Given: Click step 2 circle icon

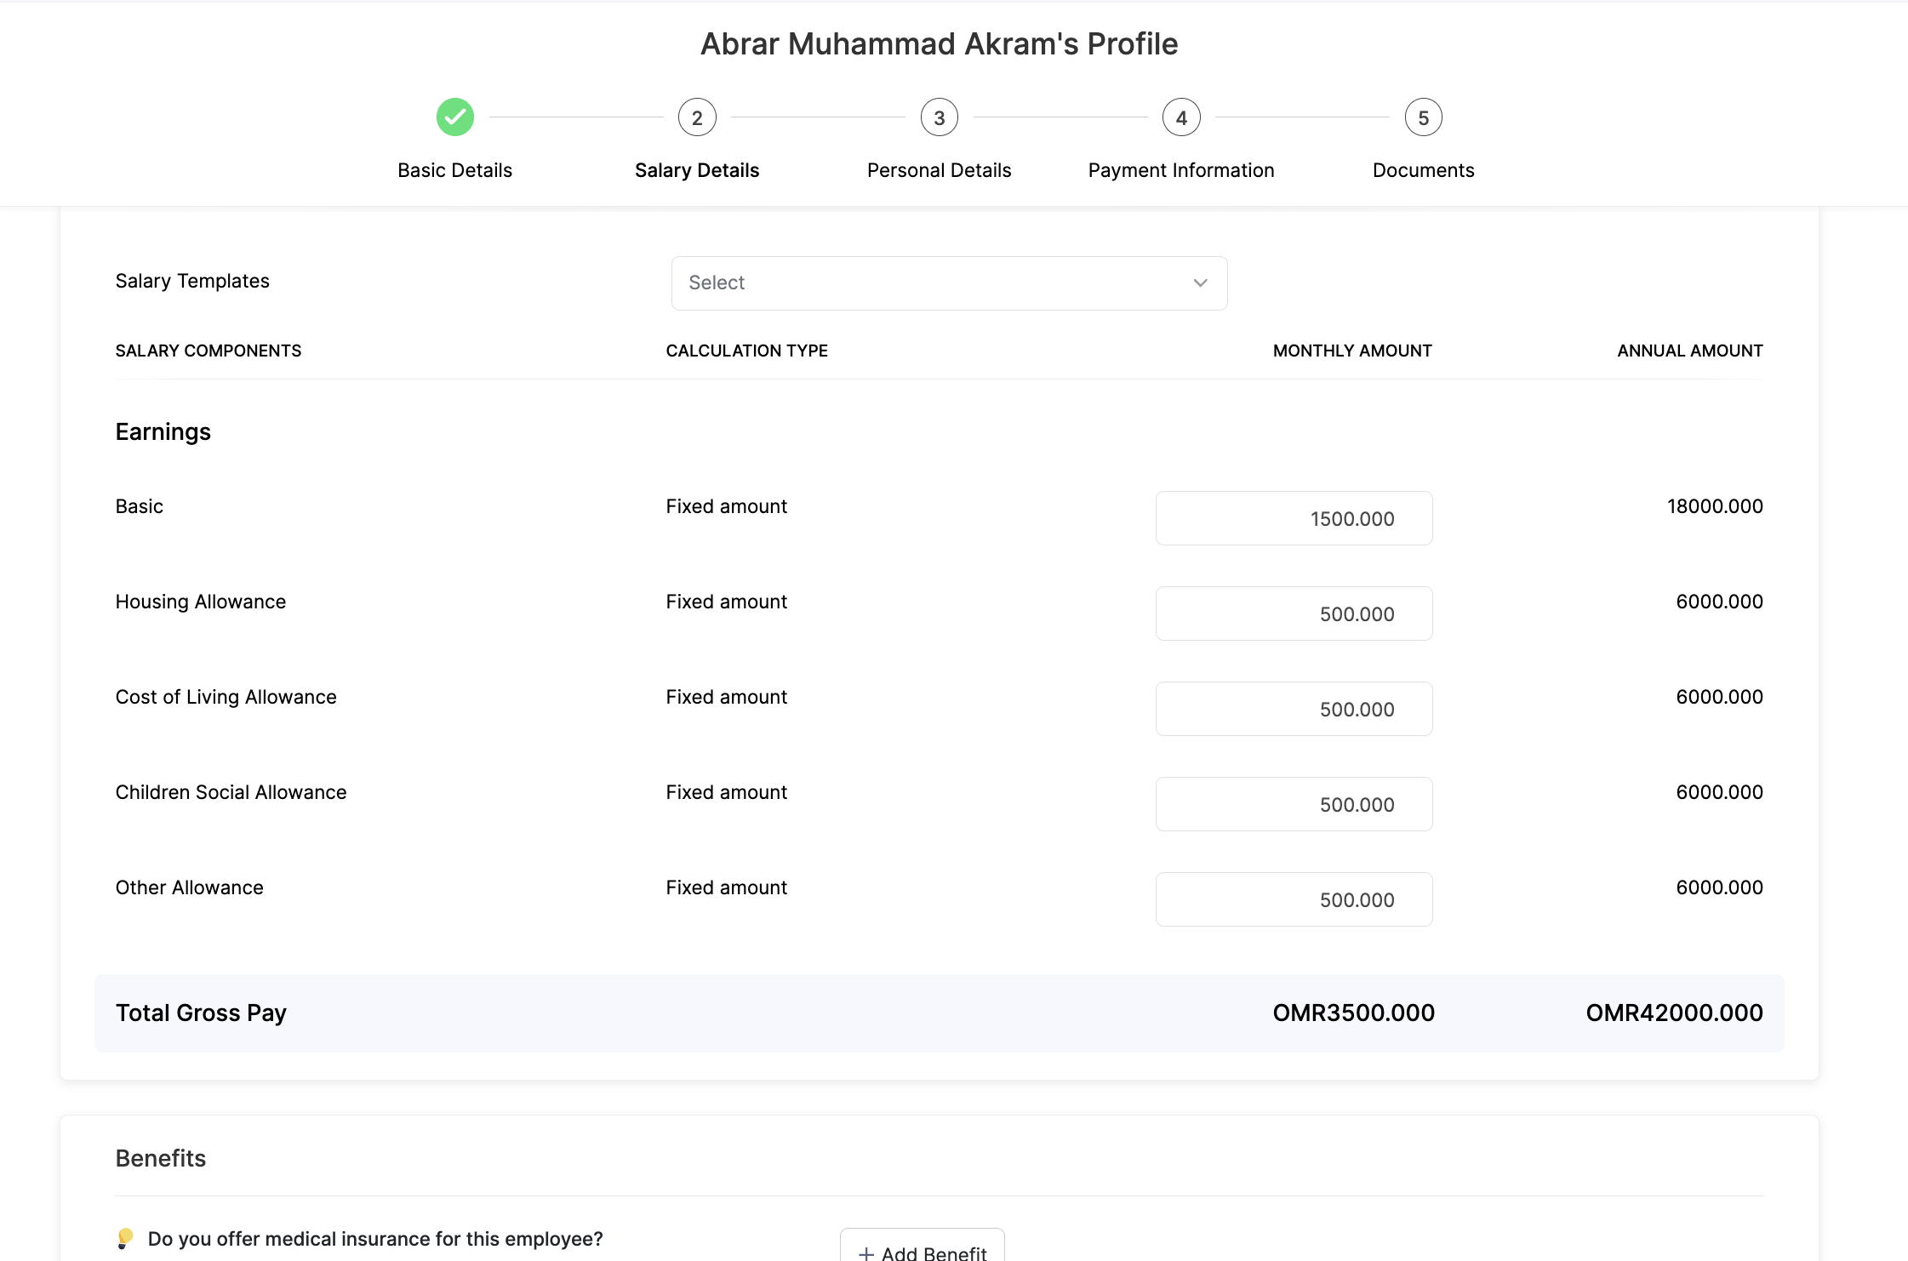Looking at the screenshot, I should [x=697, y=117].
